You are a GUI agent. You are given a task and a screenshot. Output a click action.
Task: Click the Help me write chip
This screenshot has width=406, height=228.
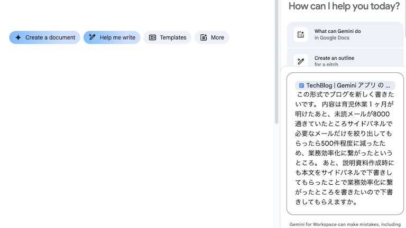point(112,37)
